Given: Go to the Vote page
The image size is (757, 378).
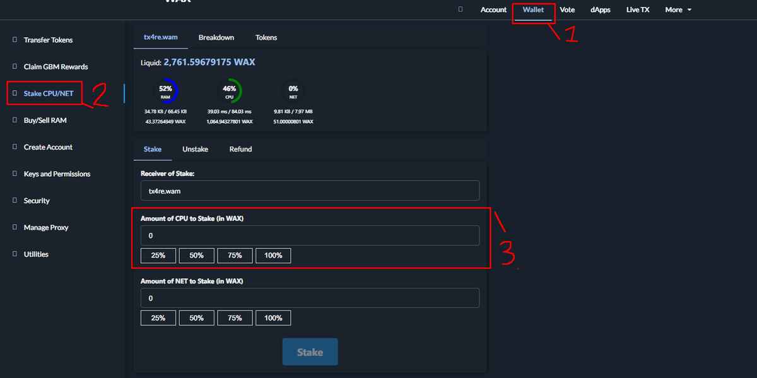Looking at the screenshot, I should tap(567, 9).
